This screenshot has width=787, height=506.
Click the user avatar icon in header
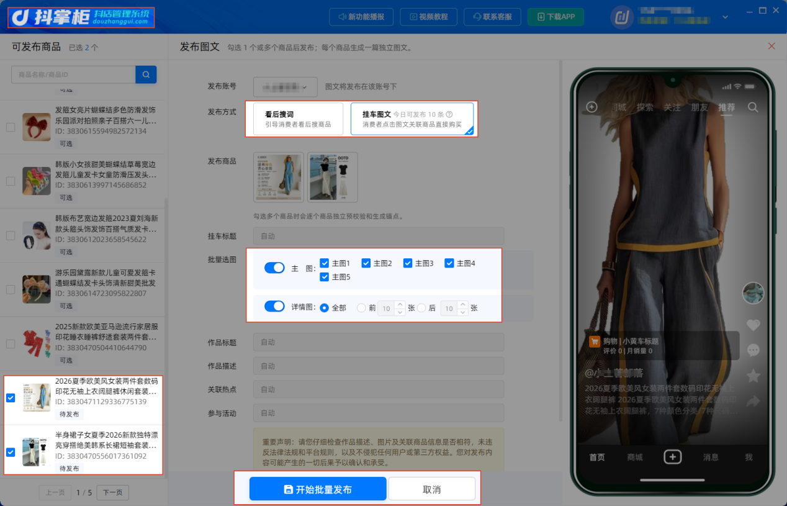point(622,17)
